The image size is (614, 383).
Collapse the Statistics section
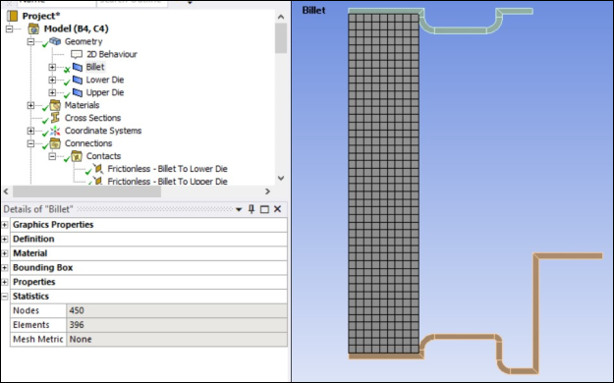click(5, 297)
